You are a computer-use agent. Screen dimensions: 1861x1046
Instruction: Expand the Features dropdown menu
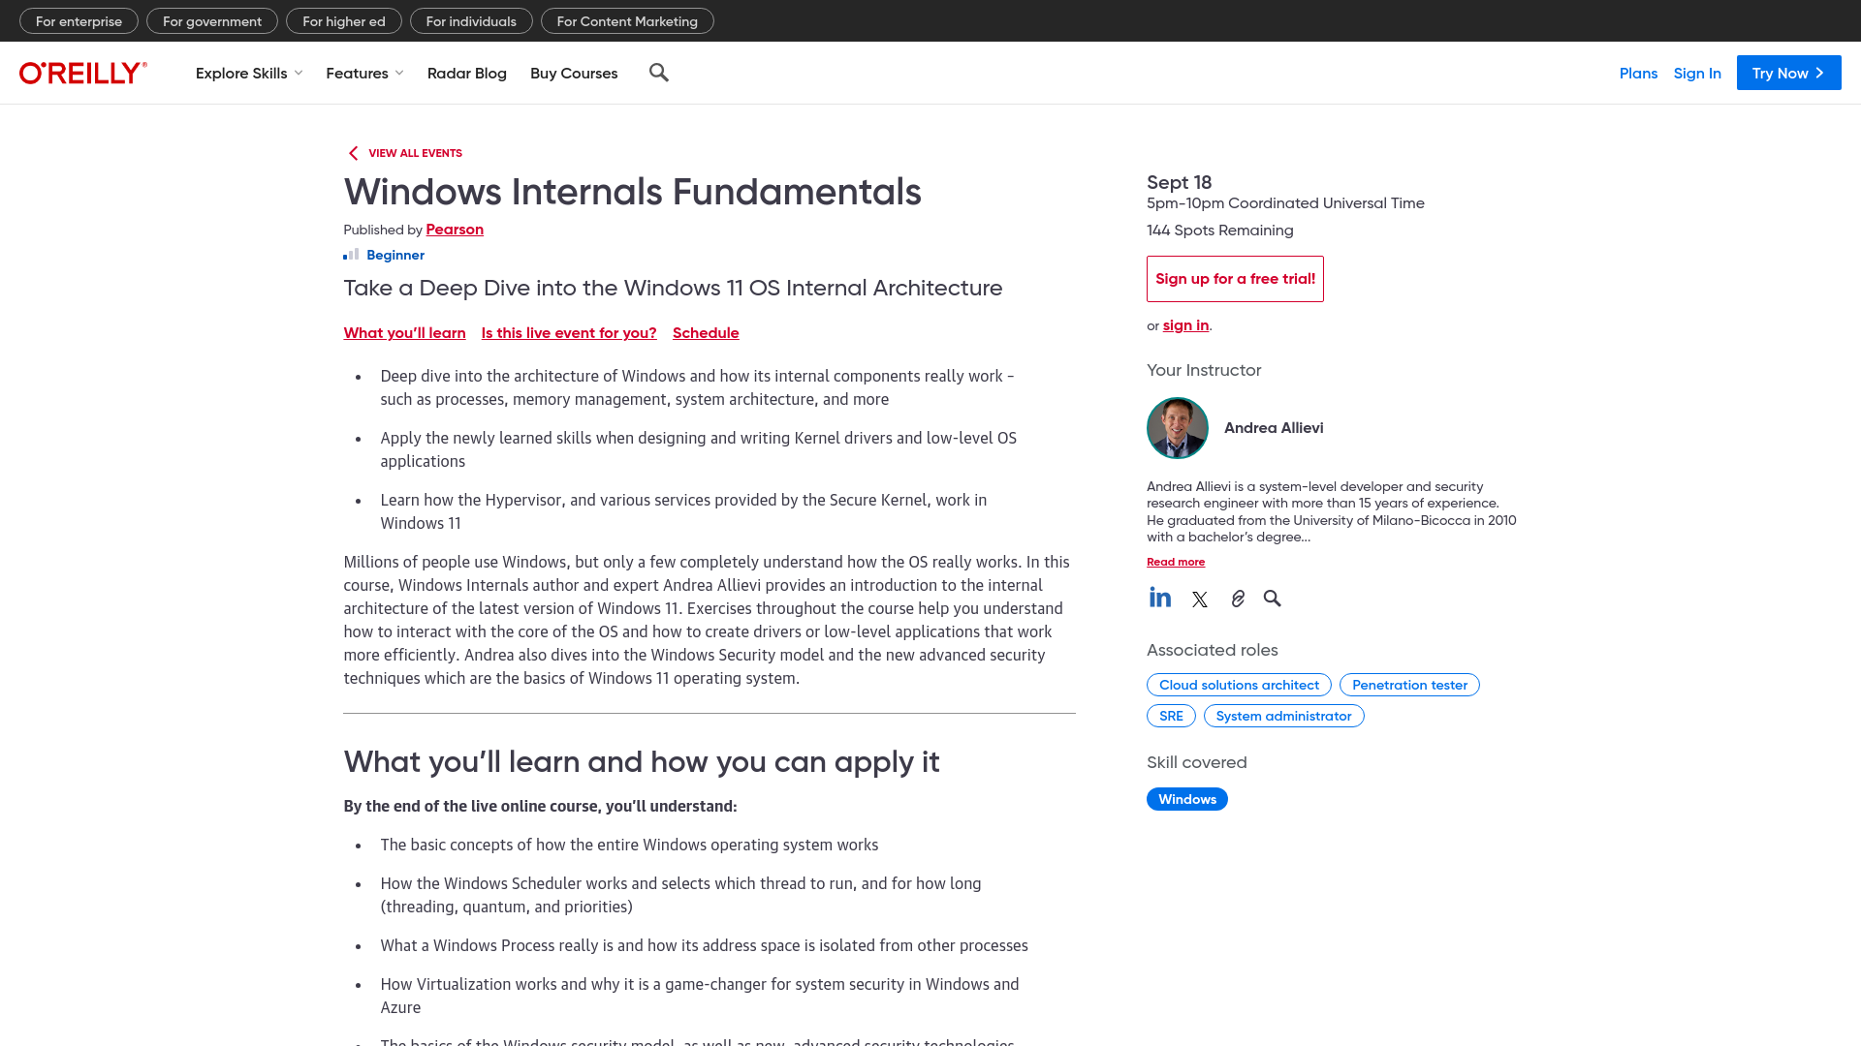click(364, 73)
